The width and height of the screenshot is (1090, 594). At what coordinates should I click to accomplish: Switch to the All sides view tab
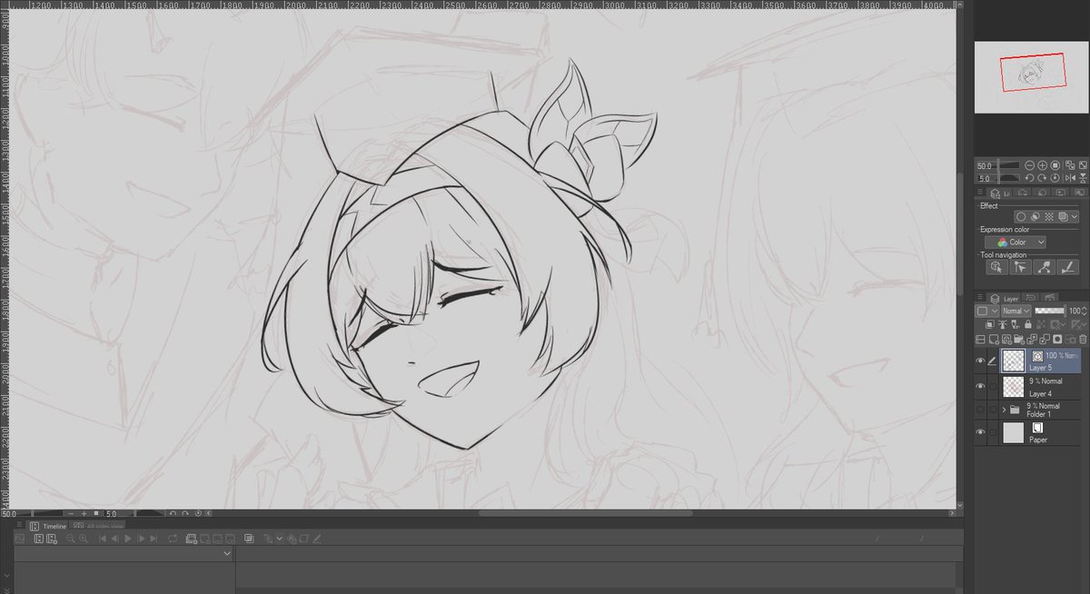pos(98,526)
